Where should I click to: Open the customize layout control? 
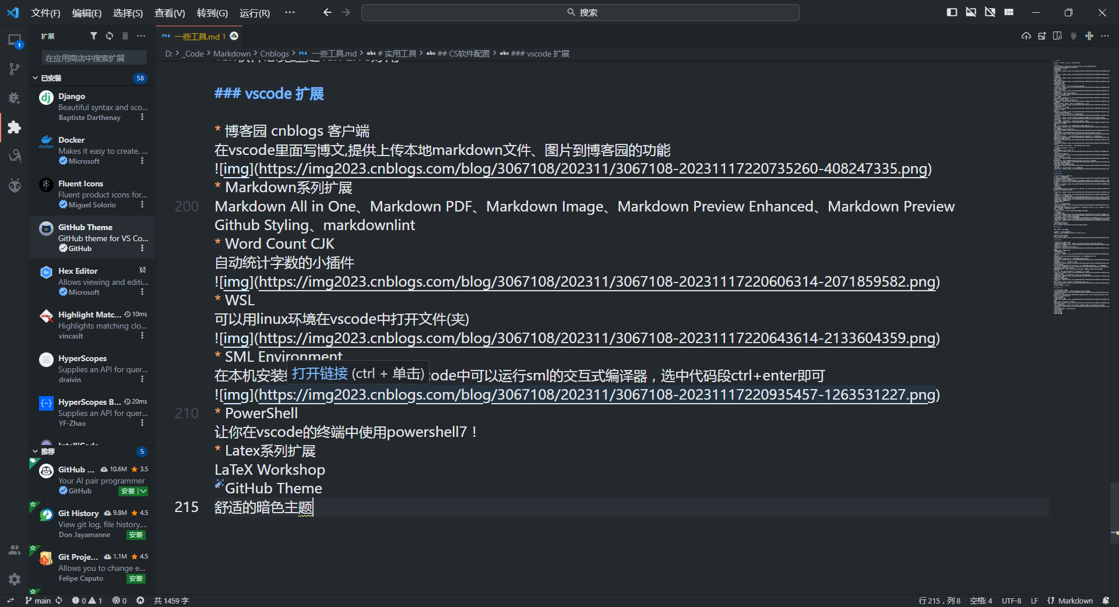coord(1009,12)
